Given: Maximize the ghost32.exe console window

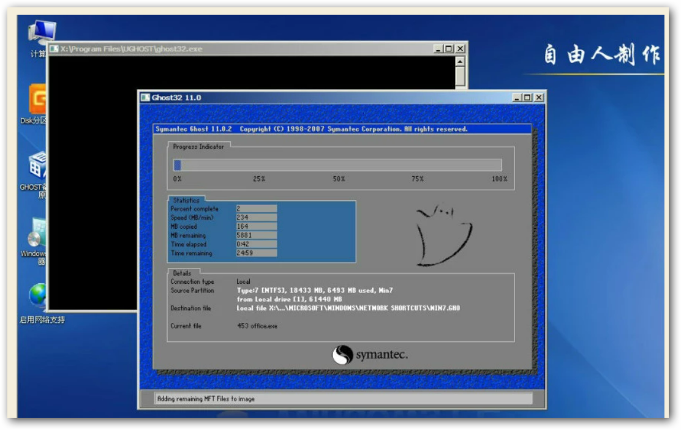Looking at the screenshot, I should [x=449, y=49].
